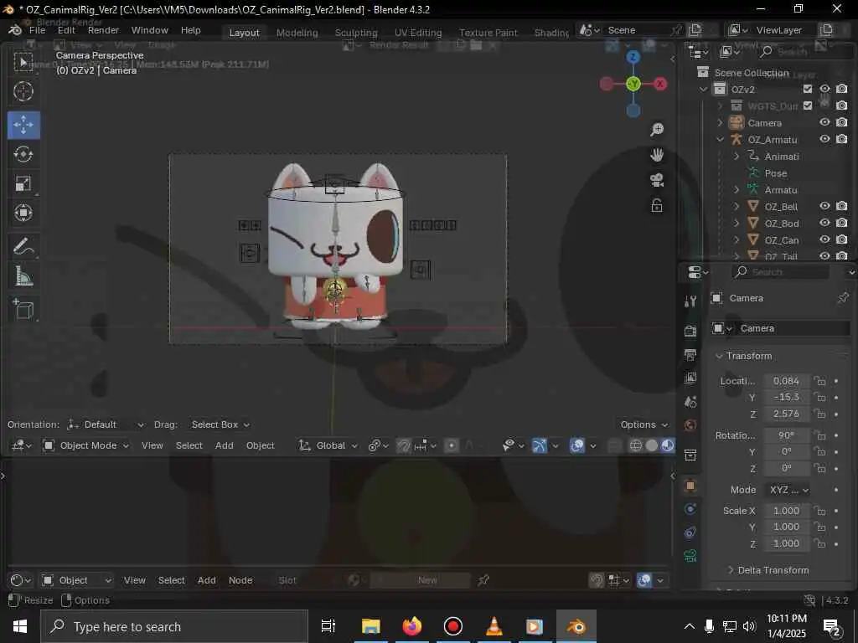This screenshot has width=858, height=643.
Task: Open the Help menu
Action: coord(190,30)
